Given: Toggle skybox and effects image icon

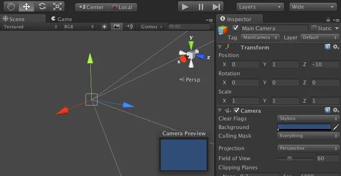Looking at the screenshot, I should 117,27.
